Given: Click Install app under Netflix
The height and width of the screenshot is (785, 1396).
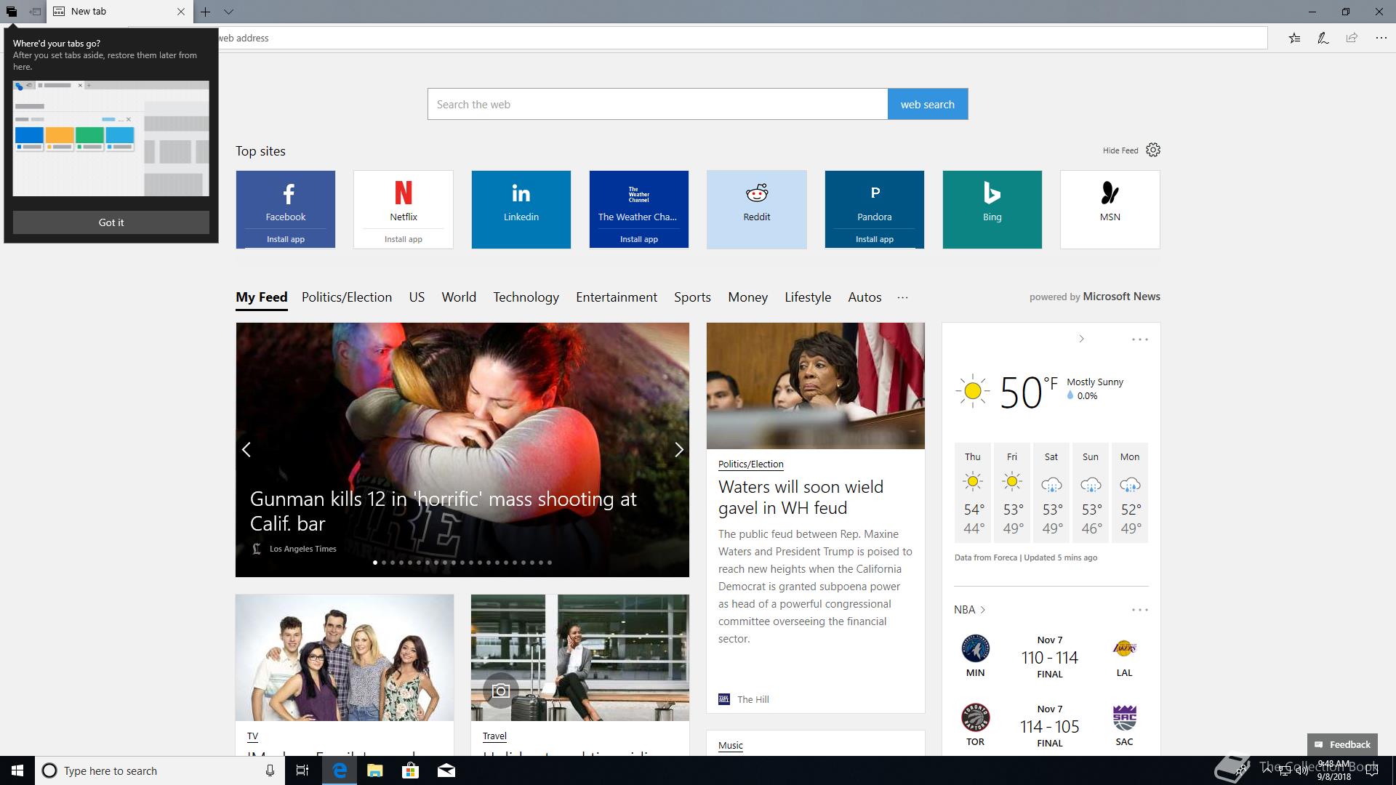Looking at the screenshot, I should click(x=404, y=239).
